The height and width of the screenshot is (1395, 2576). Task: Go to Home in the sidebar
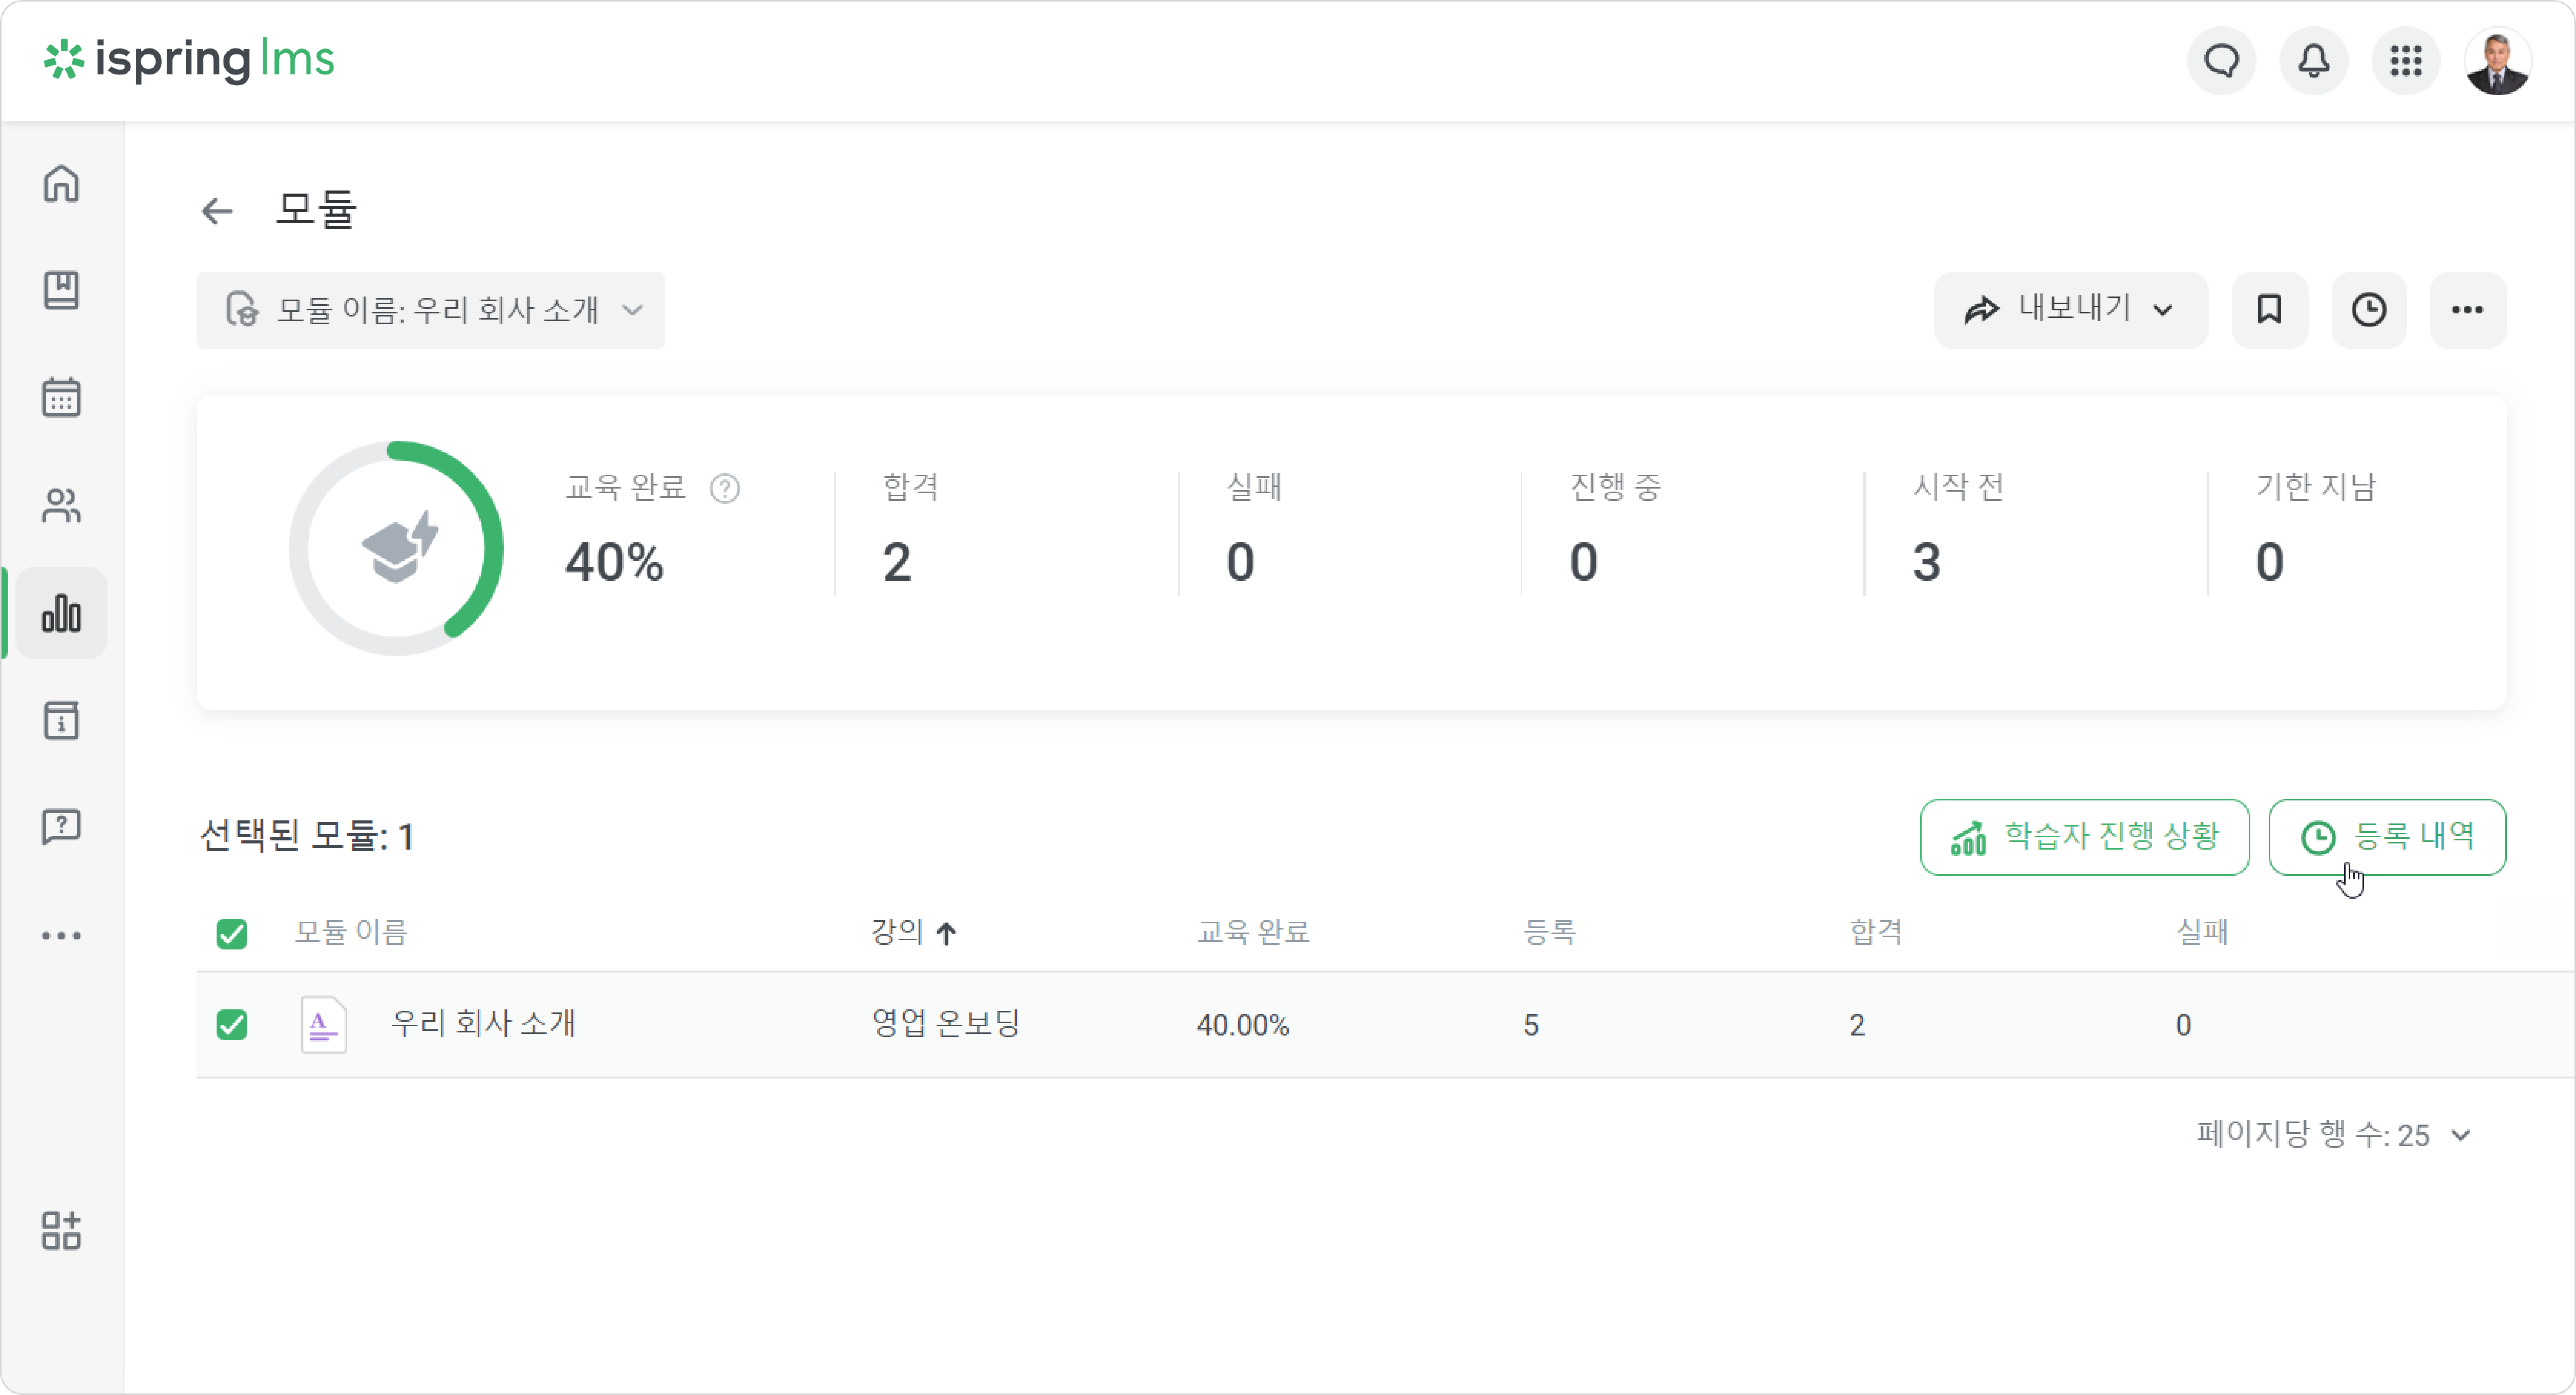click(61, 184)
